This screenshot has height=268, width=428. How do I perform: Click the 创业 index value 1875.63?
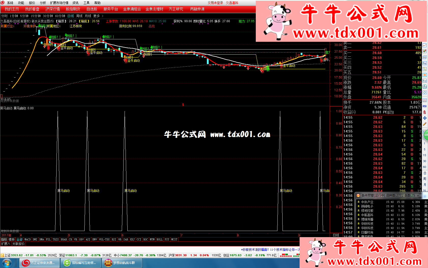tap(236, 255)
